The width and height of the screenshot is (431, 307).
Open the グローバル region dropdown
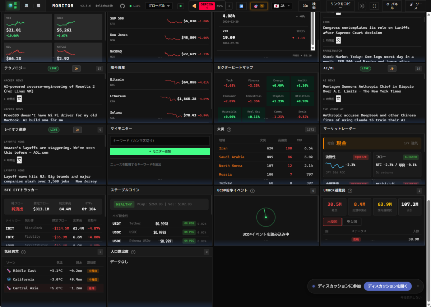(159, 6)
